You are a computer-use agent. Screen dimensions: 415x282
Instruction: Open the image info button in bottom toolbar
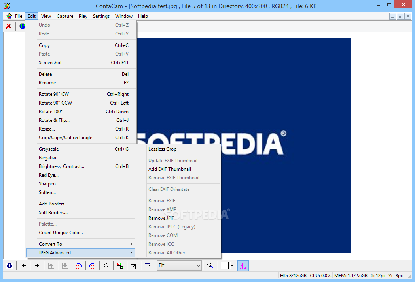(x=9, y=266)
